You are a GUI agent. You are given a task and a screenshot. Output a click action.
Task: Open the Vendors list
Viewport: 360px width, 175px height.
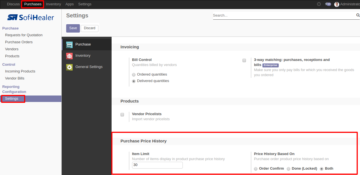pos(12,49)
